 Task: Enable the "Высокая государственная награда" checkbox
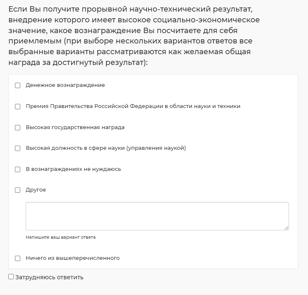[18, 128]
